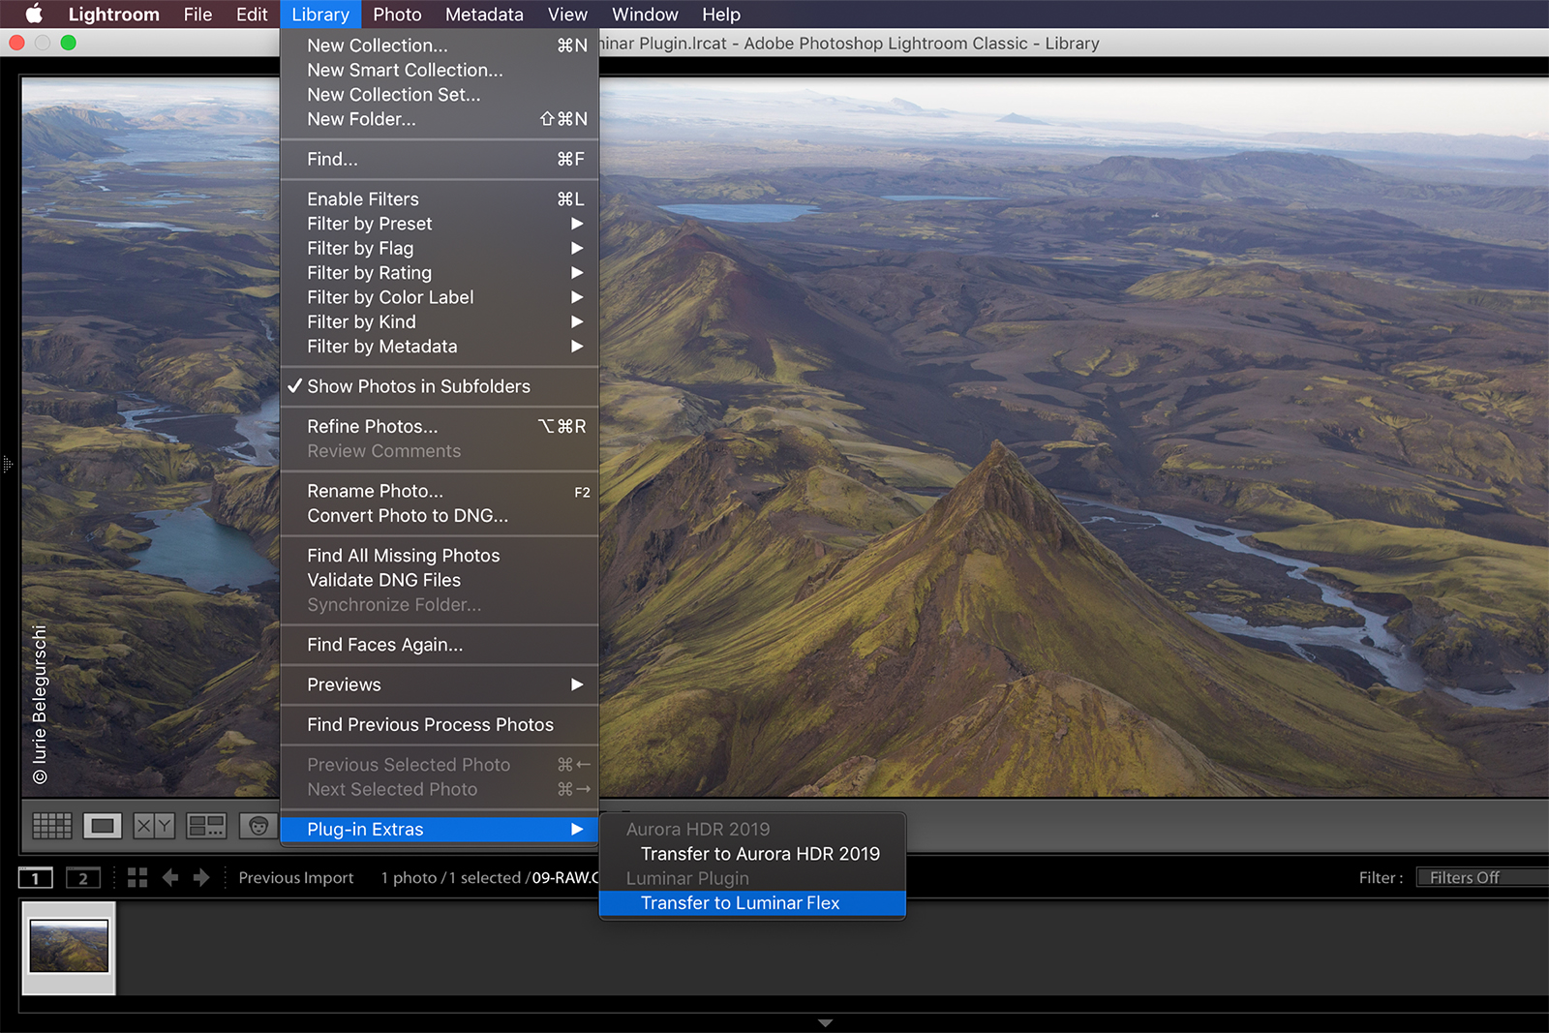Choose Find... in Library menu
Image resolution: width=1549 pixels, height=1033 pixels.
(x=440, y=159)
